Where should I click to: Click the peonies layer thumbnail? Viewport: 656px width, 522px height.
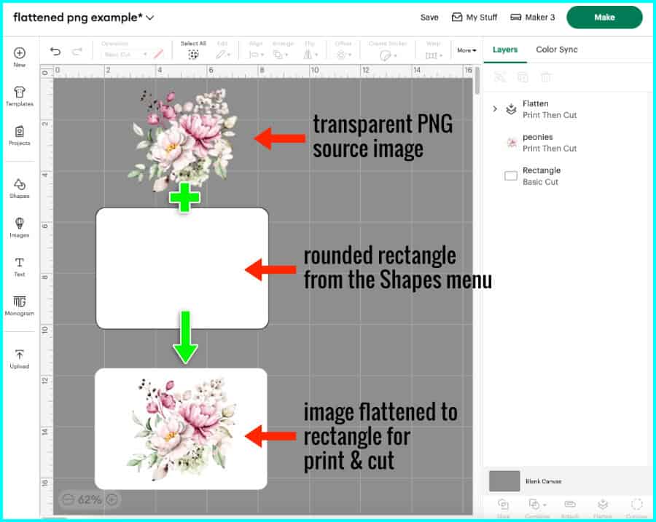click(x=511, y=143)
